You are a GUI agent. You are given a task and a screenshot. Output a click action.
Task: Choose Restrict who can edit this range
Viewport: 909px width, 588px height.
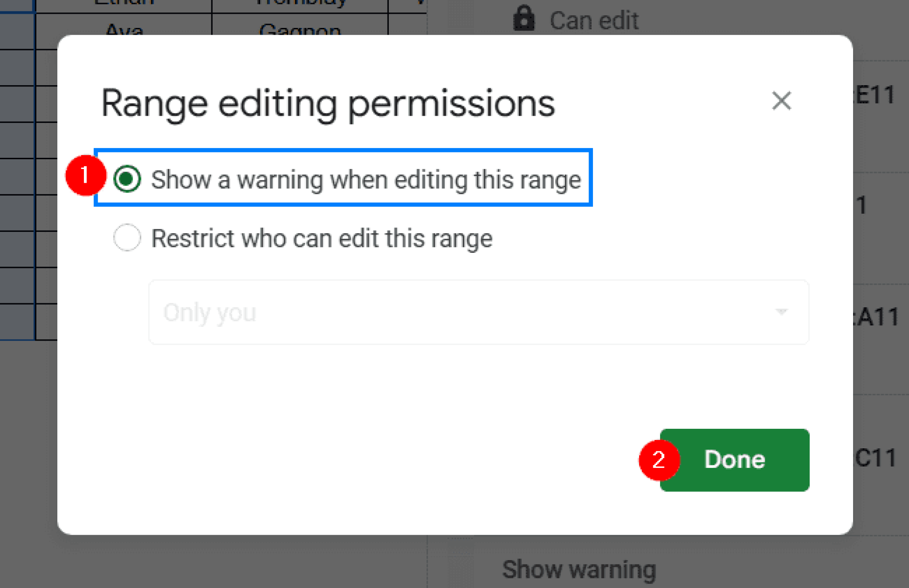coord(127,238)
